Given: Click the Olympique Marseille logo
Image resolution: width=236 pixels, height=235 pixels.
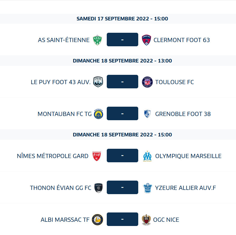Looking at the screenshot, I should [x=147, y=156].
